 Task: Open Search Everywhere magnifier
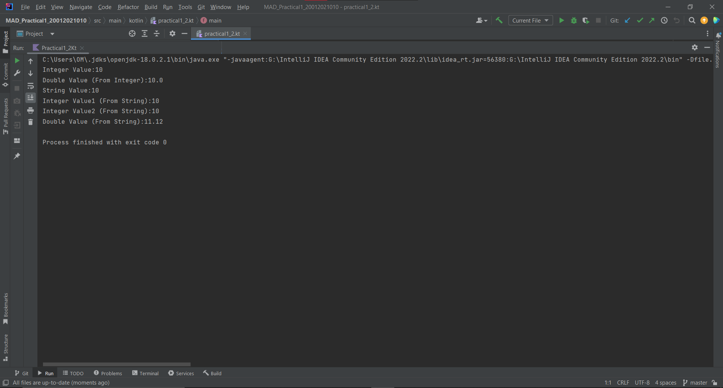point(692,20)
